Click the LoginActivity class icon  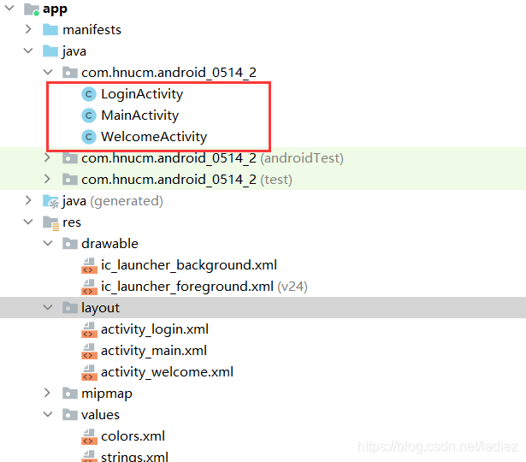coord(89,94)
